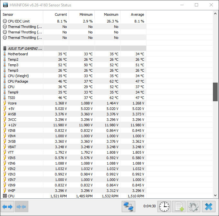Close sensors with the blue X icon
Screen dimensions: 219x216
click(x=209, y=207)
